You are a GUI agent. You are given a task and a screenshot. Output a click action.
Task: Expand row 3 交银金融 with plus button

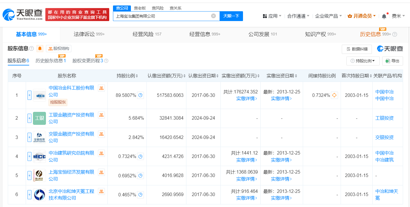(29, 137)
